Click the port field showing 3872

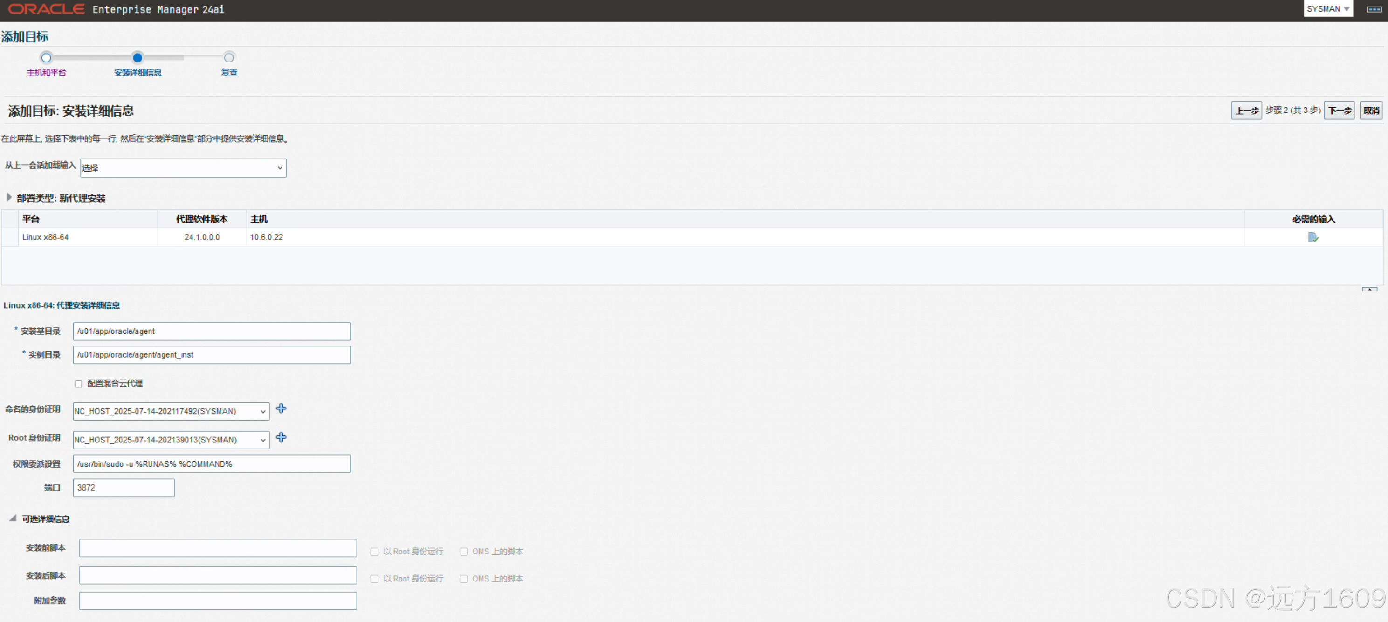click(x=124, y=488)
